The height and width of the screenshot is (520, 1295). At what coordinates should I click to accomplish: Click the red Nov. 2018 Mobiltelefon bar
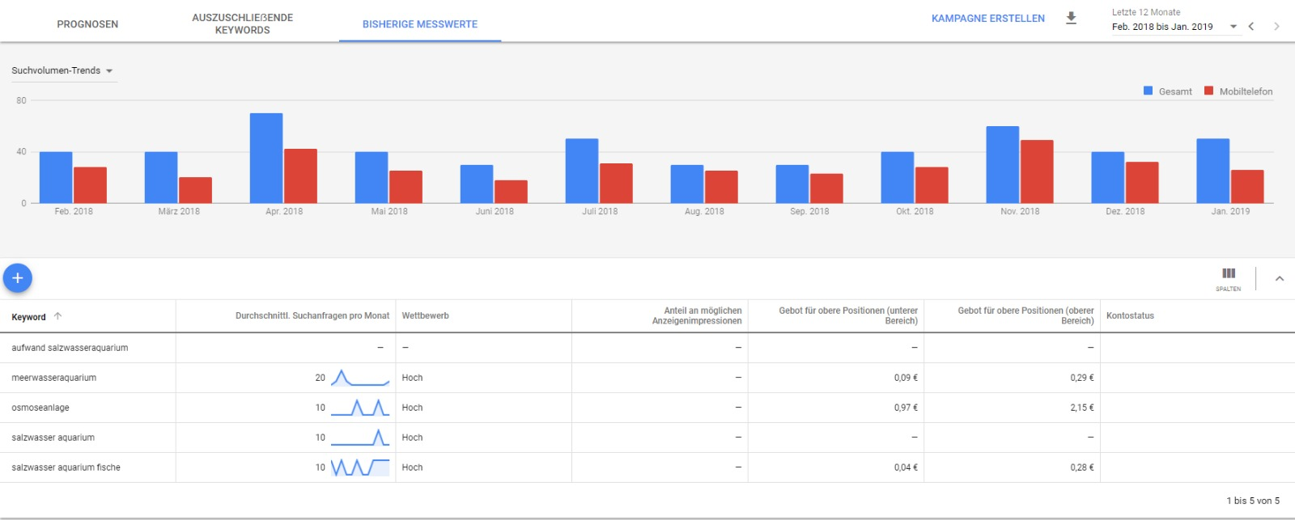point(1037,171)
